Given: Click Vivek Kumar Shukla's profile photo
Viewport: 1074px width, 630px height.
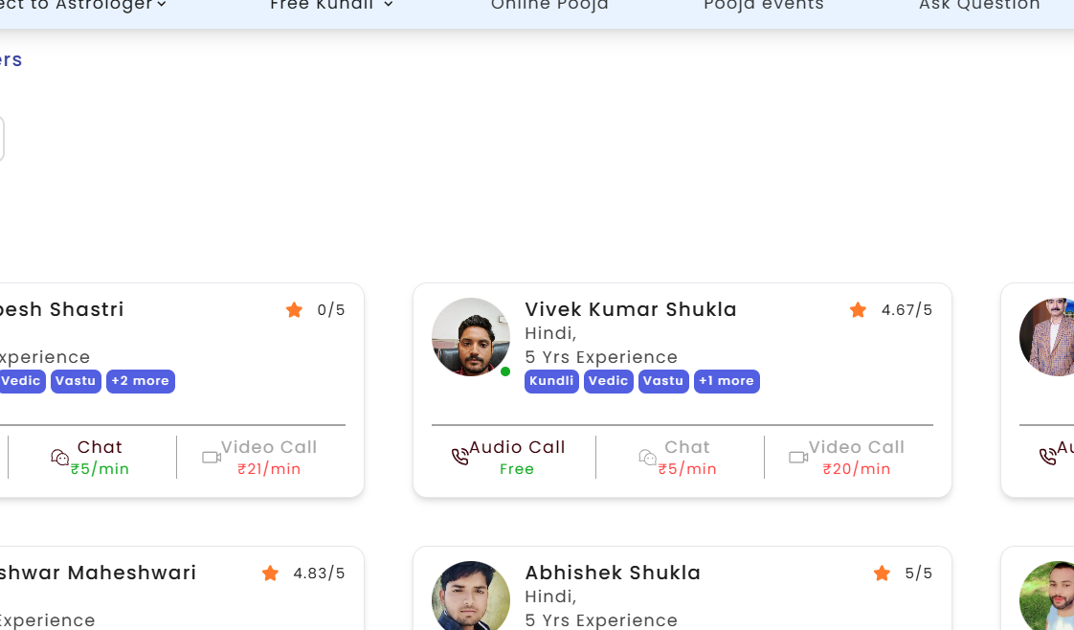Looking at the screenshot, I should click(x=471, y=337).
